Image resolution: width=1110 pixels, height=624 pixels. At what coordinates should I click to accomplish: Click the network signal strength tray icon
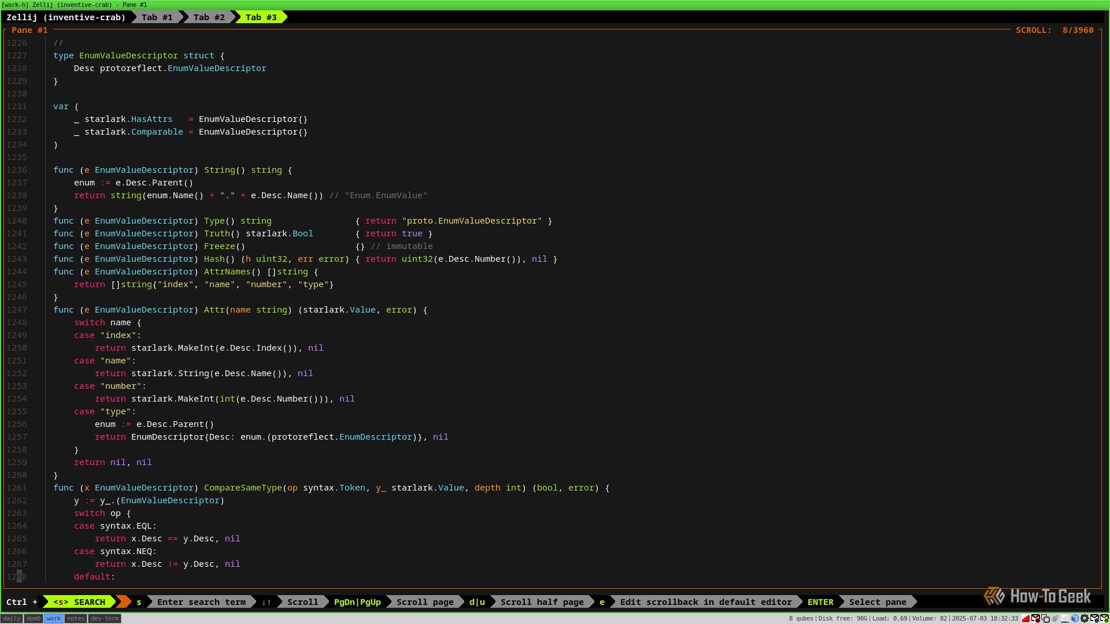click(1026, 618)
